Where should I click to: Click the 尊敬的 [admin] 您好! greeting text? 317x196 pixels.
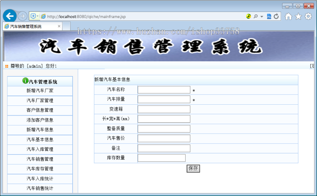point(33,66)
